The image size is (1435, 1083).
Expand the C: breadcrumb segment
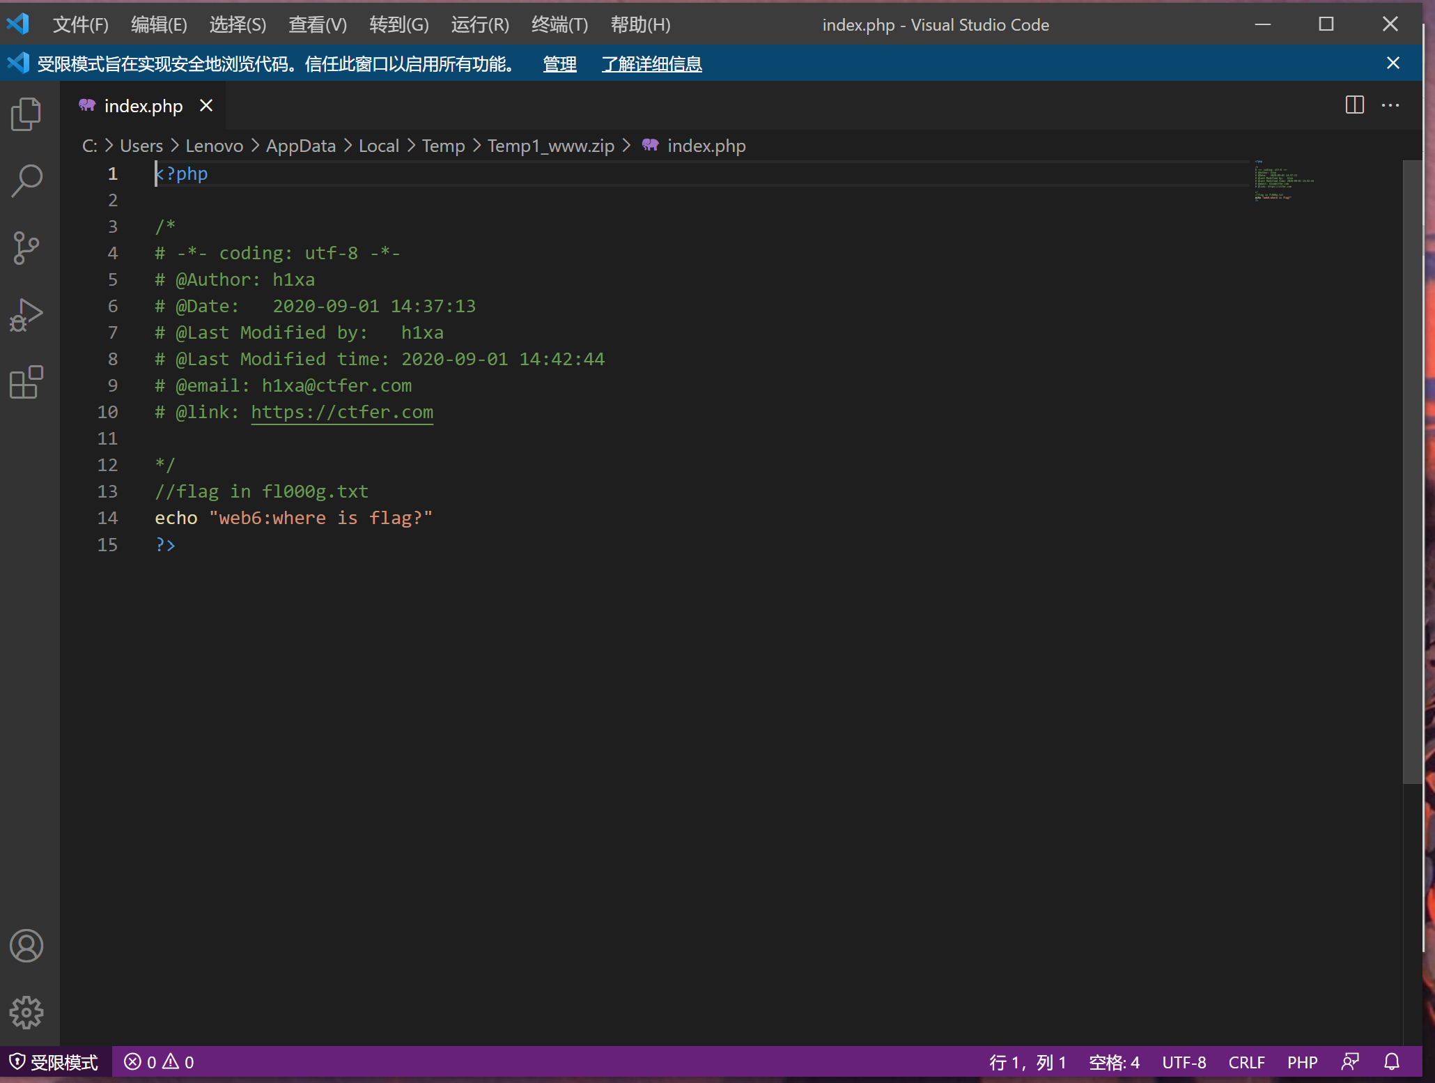(89, 146)
